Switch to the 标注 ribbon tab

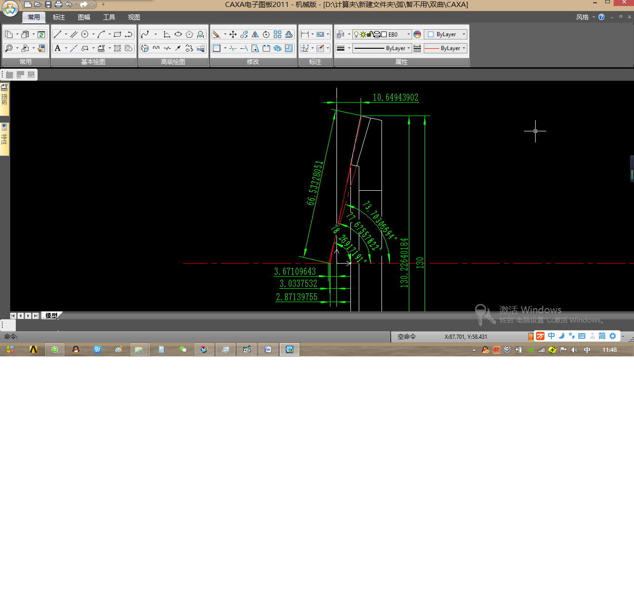pyautogui.click(x=59, y=17)
